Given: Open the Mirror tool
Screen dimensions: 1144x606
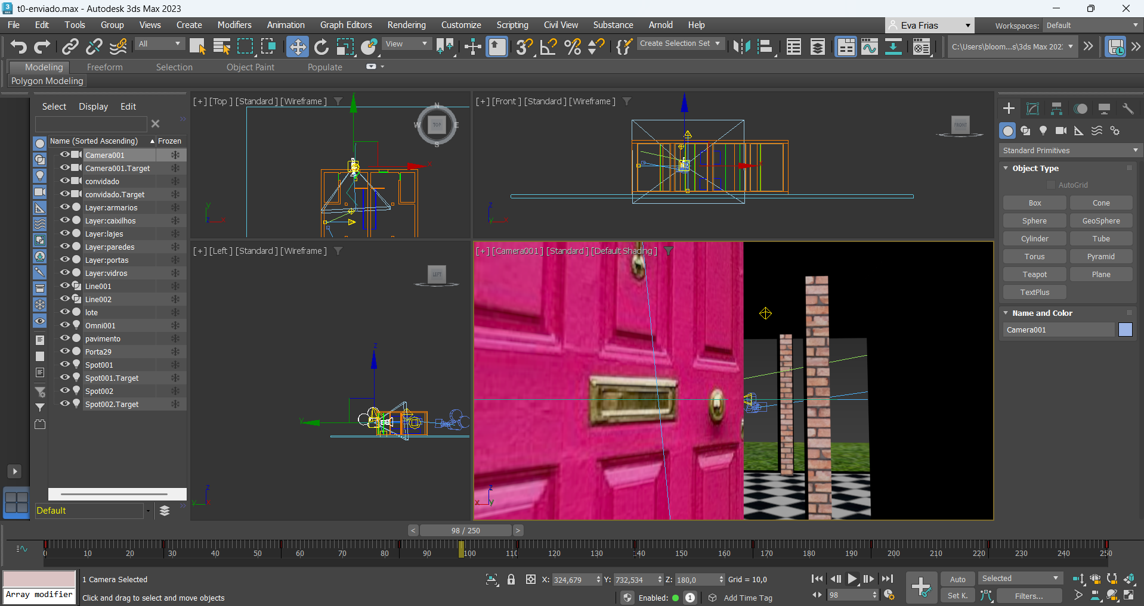Looking at the screenshot, I should coord(741,46).
